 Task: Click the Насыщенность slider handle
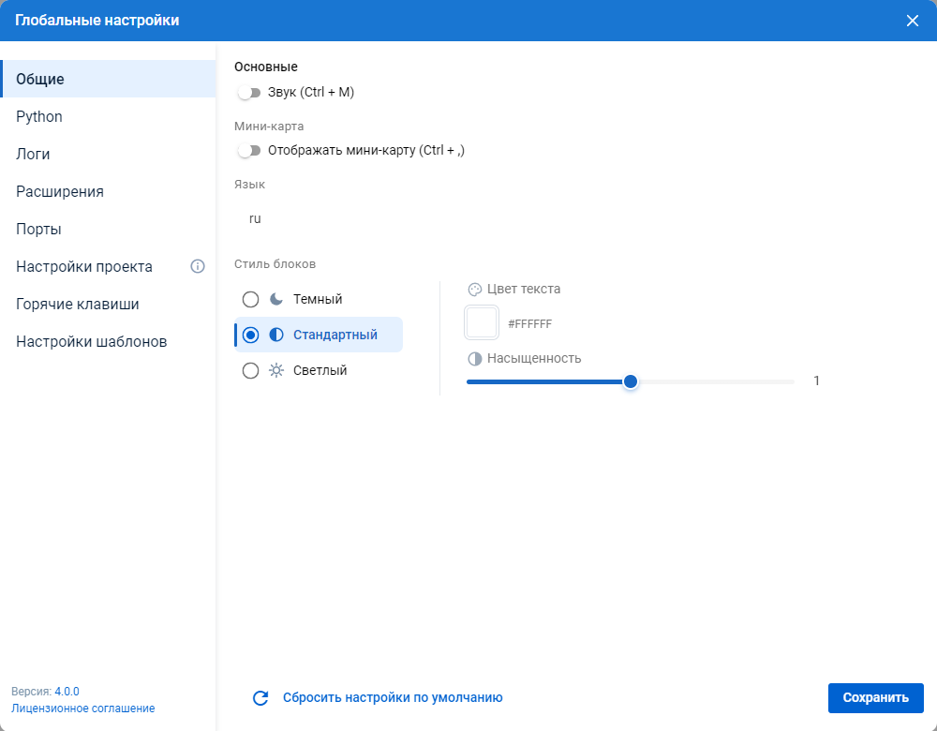point(630,381)
